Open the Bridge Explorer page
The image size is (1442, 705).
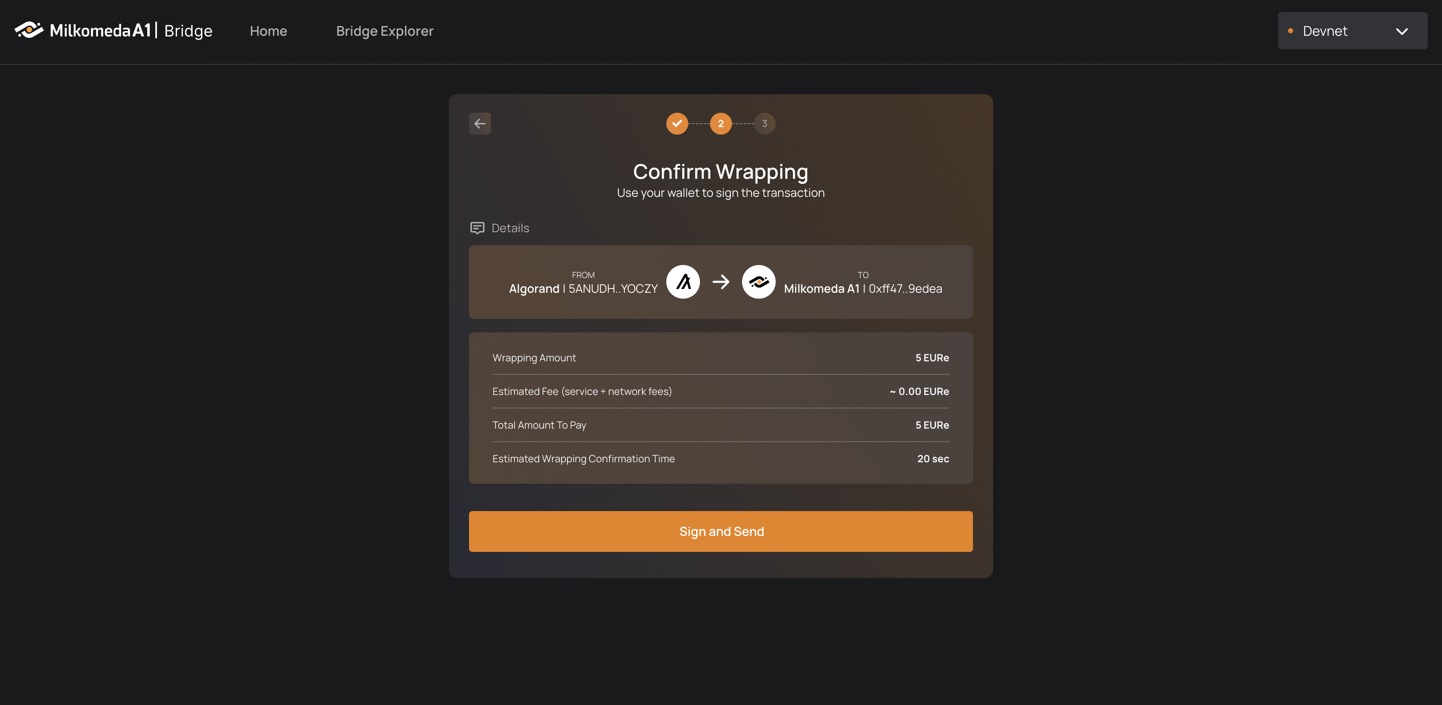(384, 31)
